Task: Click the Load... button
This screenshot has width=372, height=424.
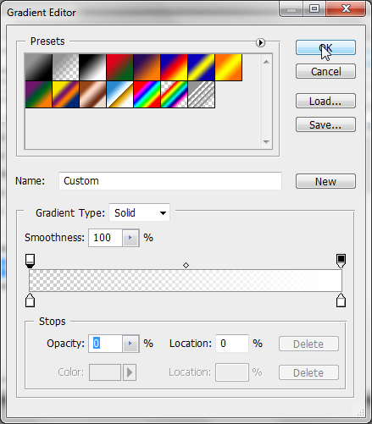Action: [325, 101]
